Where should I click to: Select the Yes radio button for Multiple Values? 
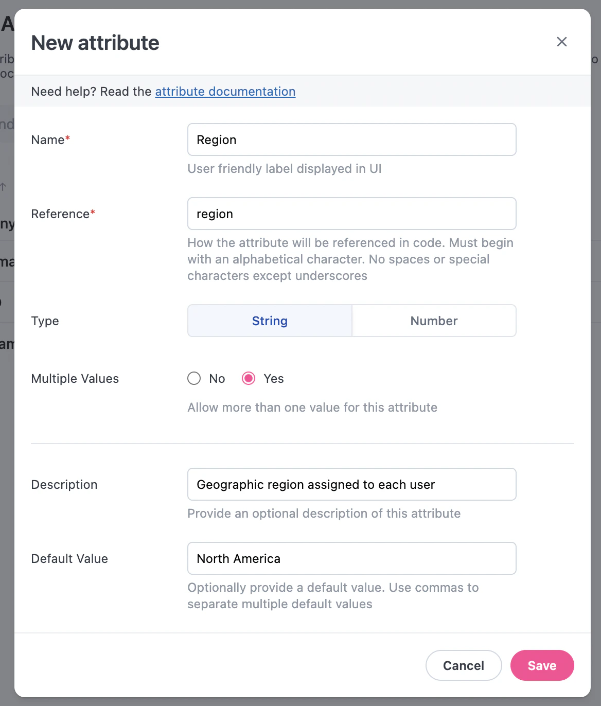[249, 378]
